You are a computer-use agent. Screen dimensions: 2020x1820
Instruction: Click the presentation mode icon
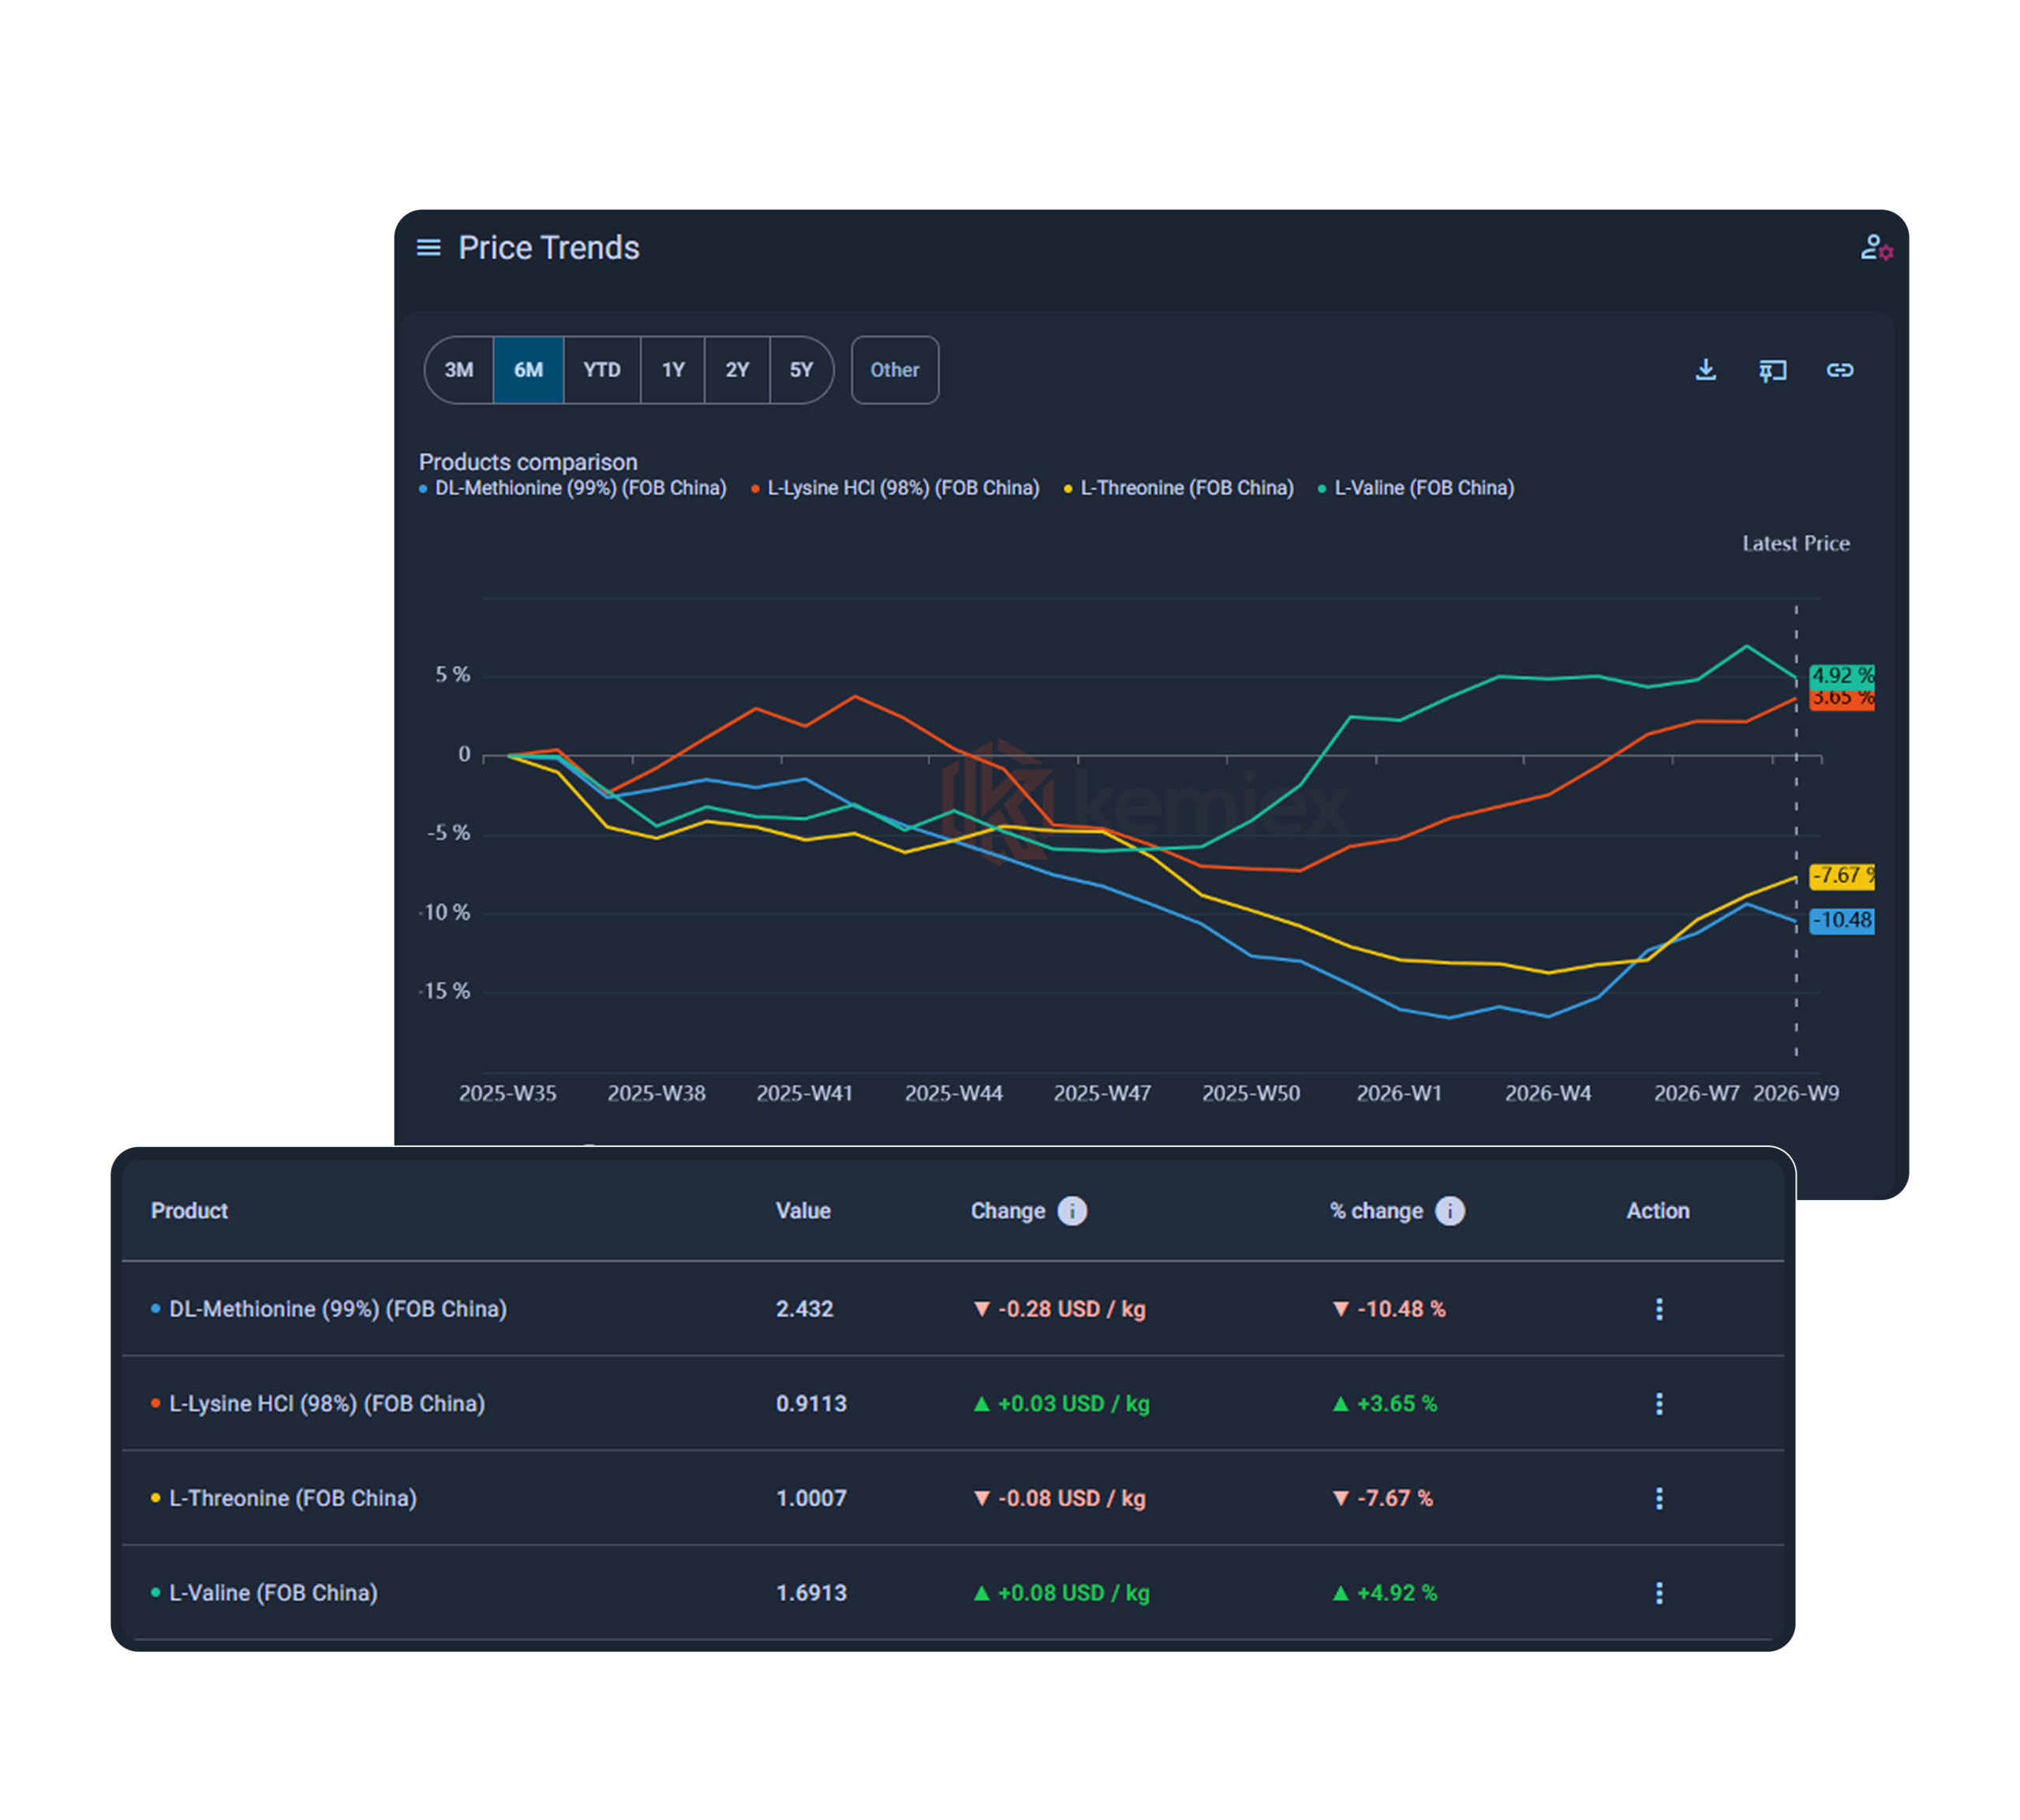[1772, 371]
